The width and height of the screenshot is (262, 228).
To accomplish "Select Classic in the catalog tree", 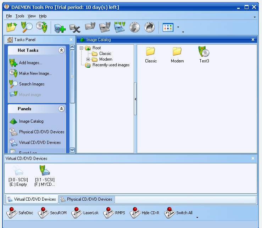I will 105,54.
